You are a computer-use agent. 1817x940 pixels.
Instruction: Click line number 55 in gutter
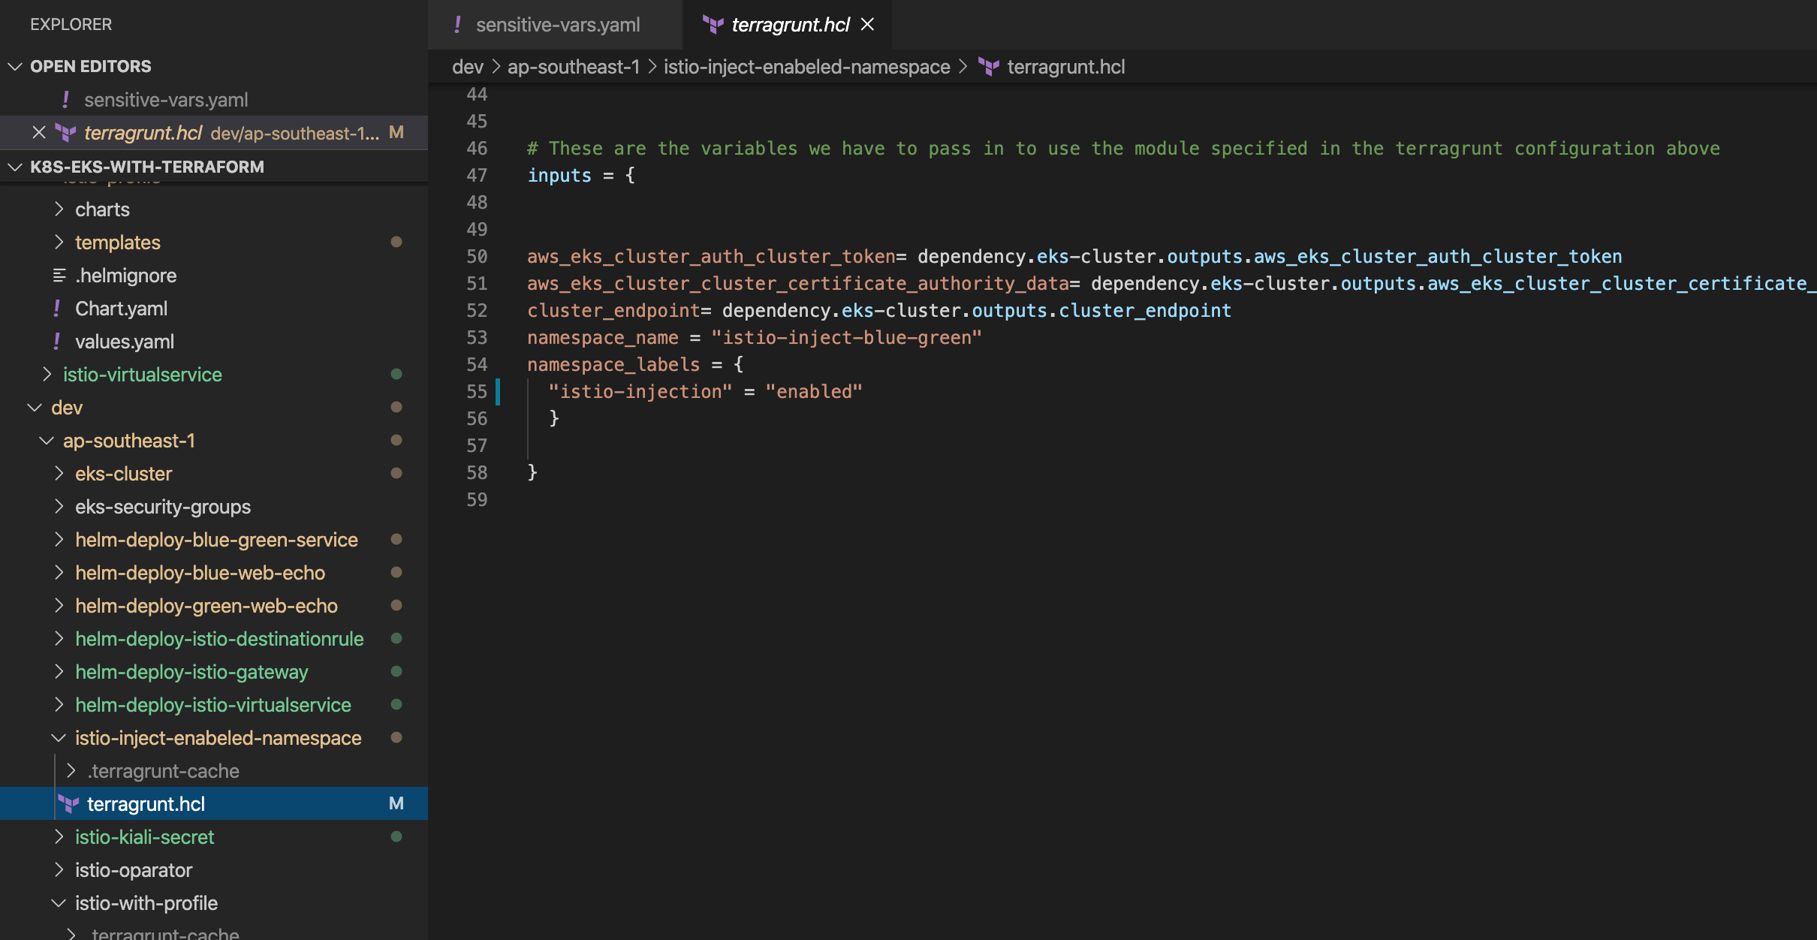click(x=477, y=391)
